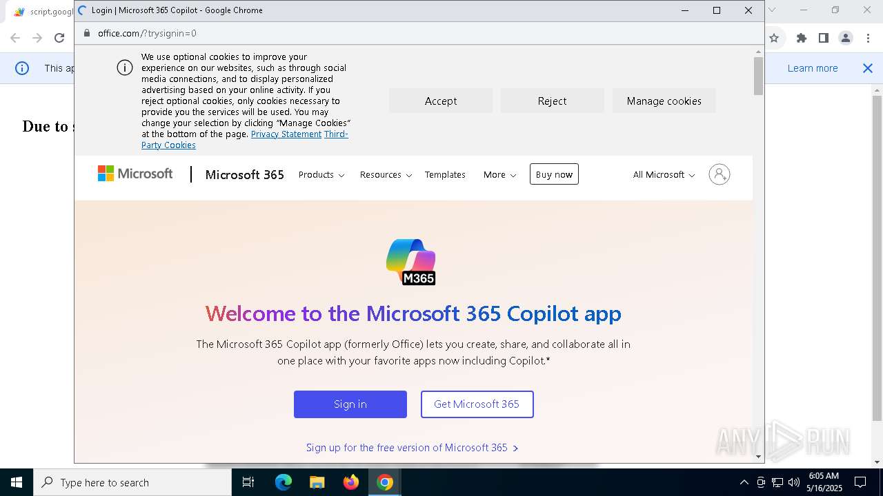Expand the More dropdown menu

pos(499,175)
